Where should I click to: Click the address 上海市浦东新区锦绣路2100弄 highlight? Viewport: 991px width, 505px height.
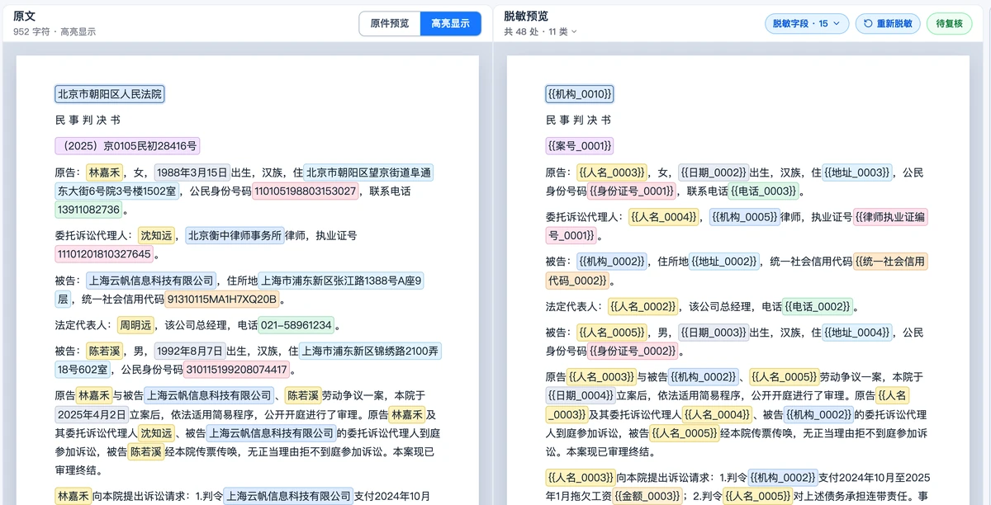[370, 351]
